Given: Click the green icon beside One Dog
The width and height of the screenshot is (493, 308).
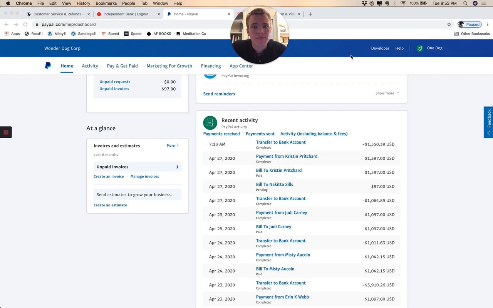Looking at the screenshot, I should [x=420, y=48].
